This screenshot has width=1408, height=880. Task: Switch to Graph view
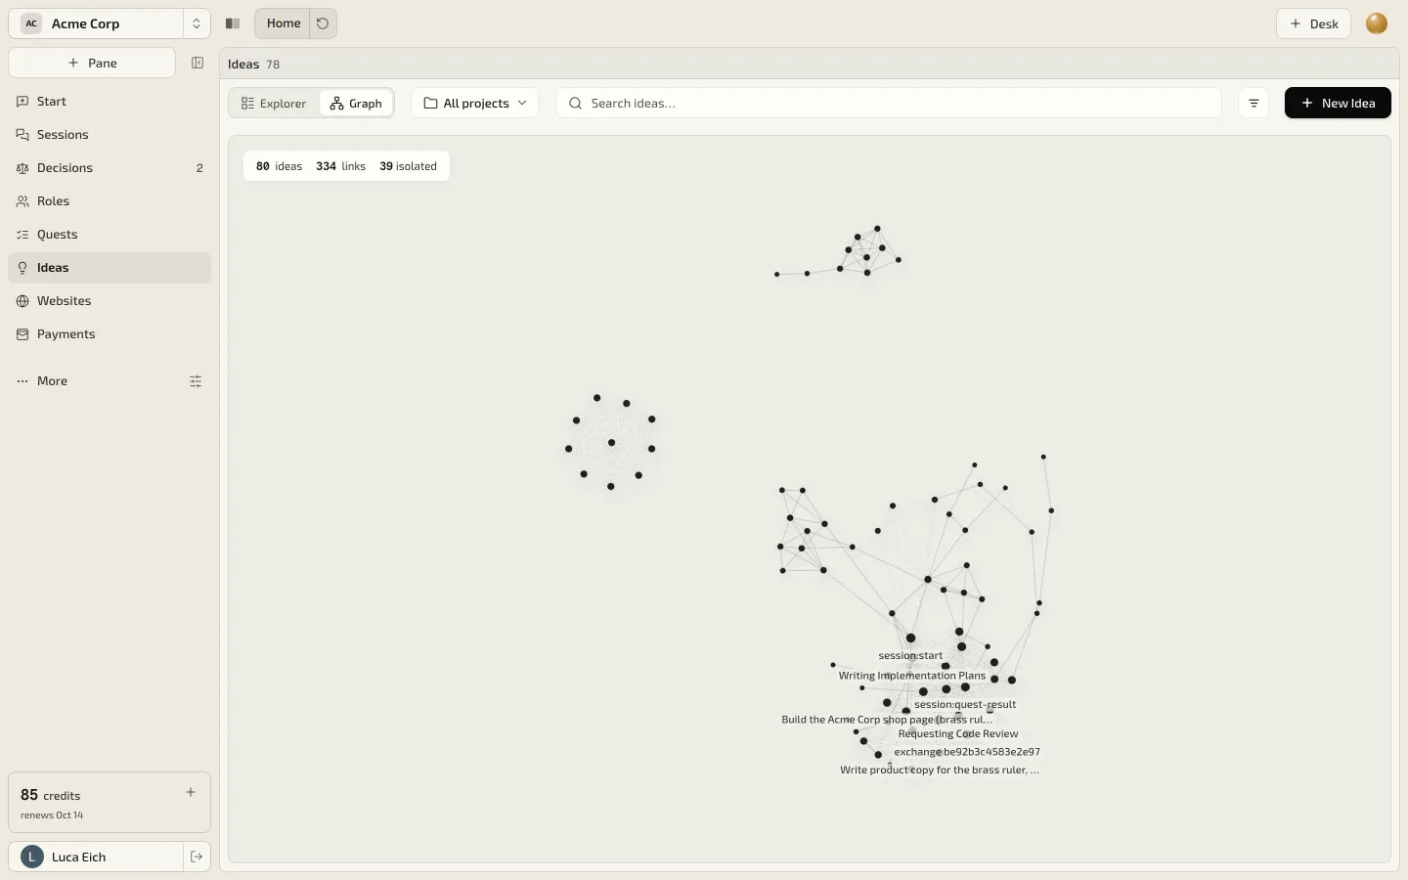[x=356, y=103]
